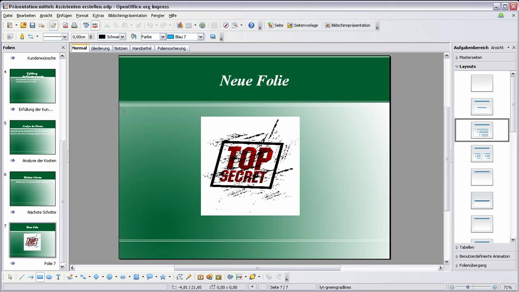Click the zoom in plus button
This screenshot has height=292, width=519.
(494, 287)
